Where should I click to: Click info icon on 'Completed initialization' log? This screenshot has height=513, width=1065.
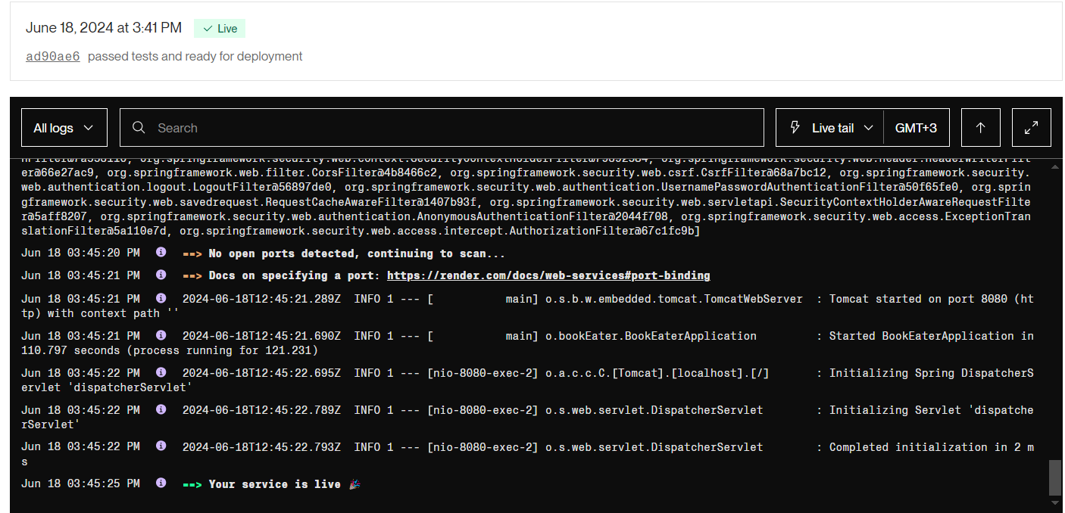click(161, 447)
